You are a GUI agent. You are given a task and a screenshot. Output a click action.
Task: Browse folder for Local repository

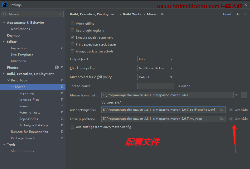(x=222, y=119)
